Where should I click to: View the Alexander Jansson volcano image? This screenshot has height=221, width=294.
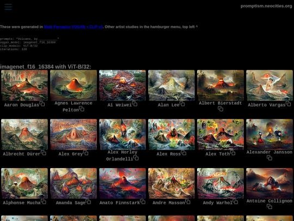[x=269, y=134]
